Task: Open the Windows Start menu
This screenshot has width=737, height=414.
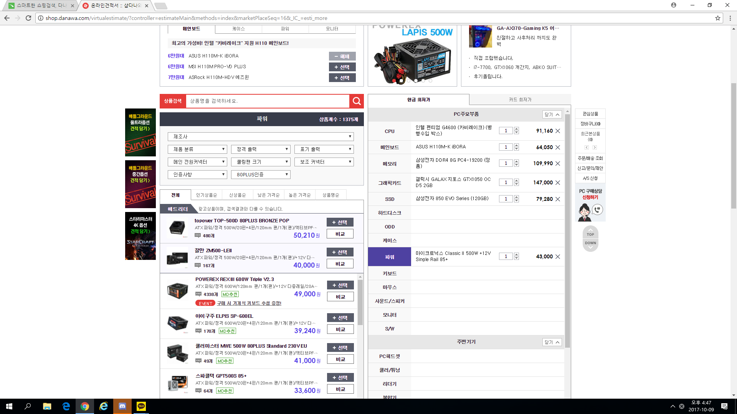Action: [x=9, y=406]
